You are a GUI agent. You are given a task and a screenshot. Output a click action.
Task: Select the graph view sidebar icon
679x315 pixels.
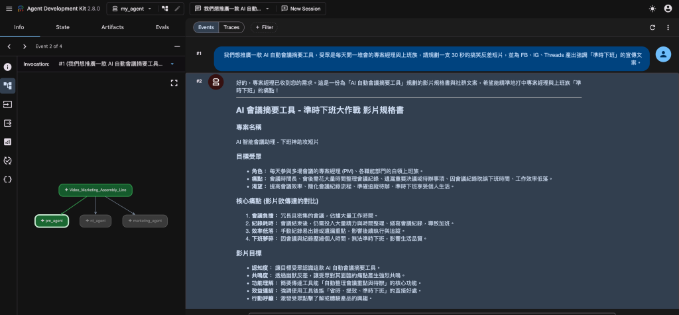pos(7,86)
